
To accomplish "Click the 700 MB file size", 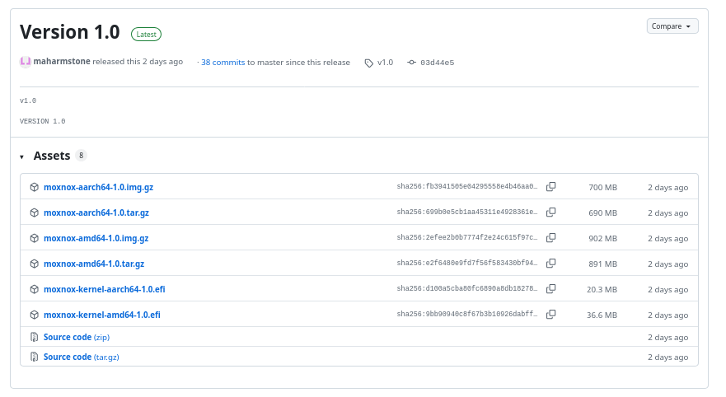I will (603, 188).
